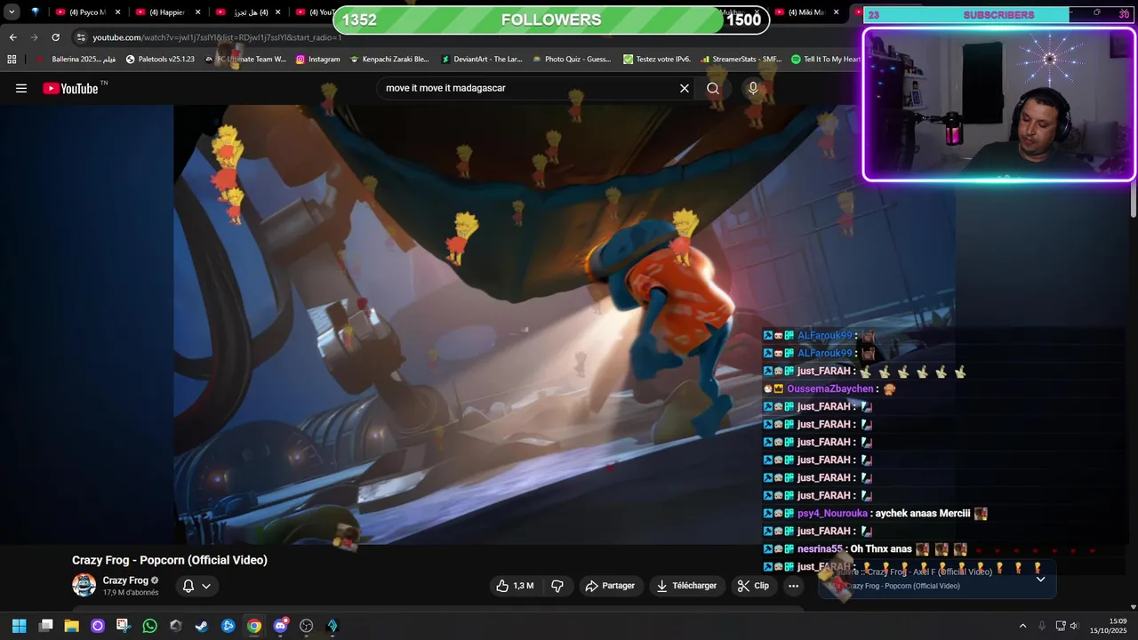
Task: Open the Instagram bookmark
Action: tap(317, 60)
